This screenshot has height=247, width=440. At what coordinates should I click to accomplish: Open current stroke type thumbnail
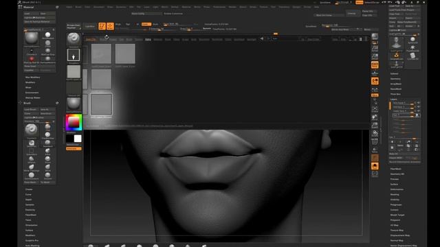74,55
